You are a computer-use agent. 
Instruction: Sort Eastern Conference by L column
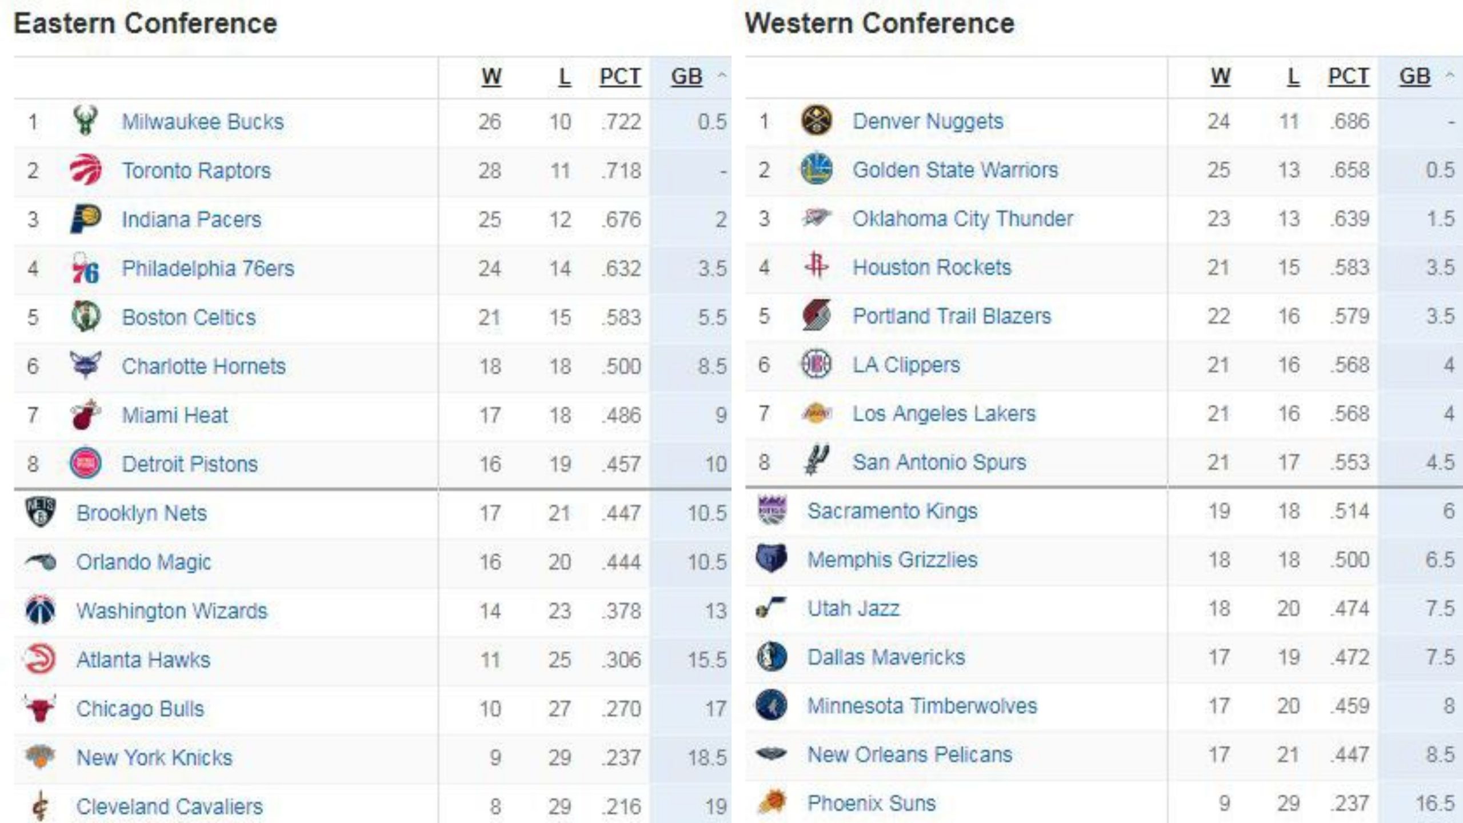[x=564, y=77]
